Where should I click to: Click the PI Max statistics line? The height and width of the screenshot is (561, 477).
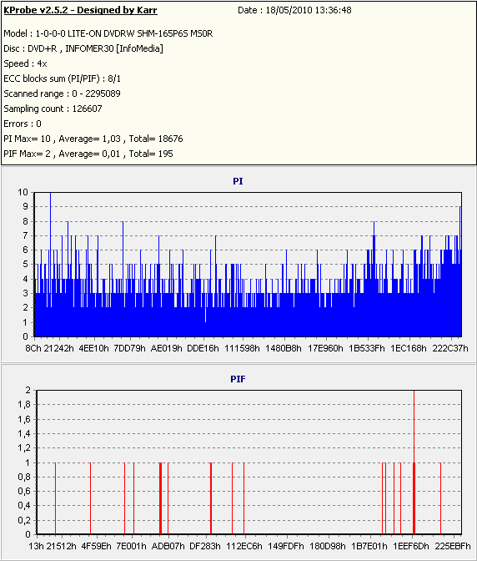click(93, 139)
